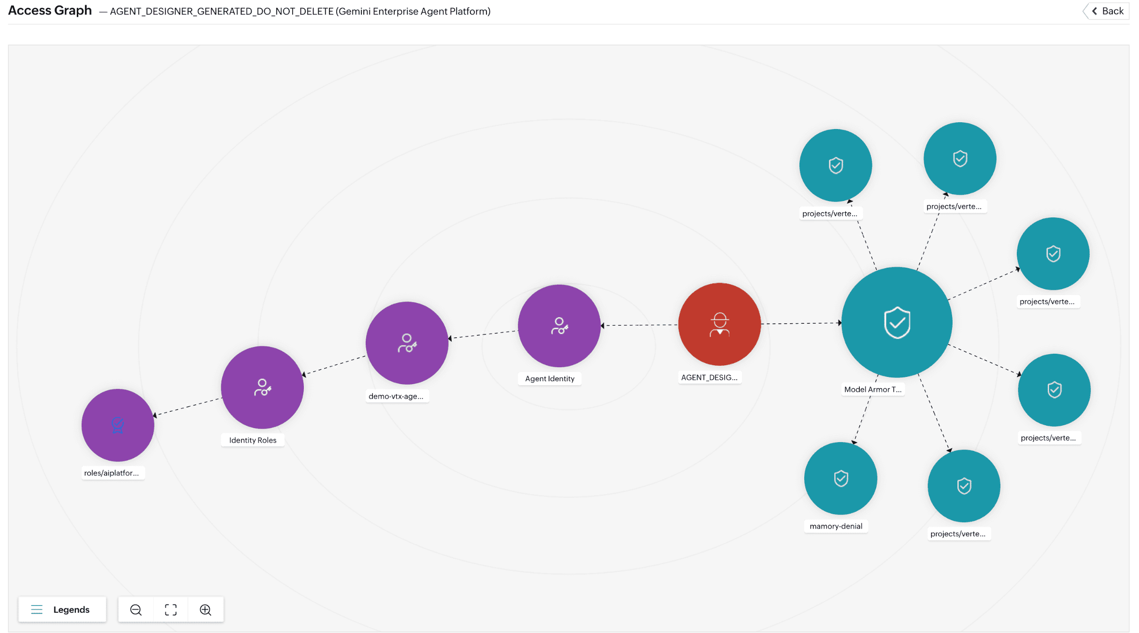Click the Identity Roles label
The image size is (1139, 633).
pos(253,440)
